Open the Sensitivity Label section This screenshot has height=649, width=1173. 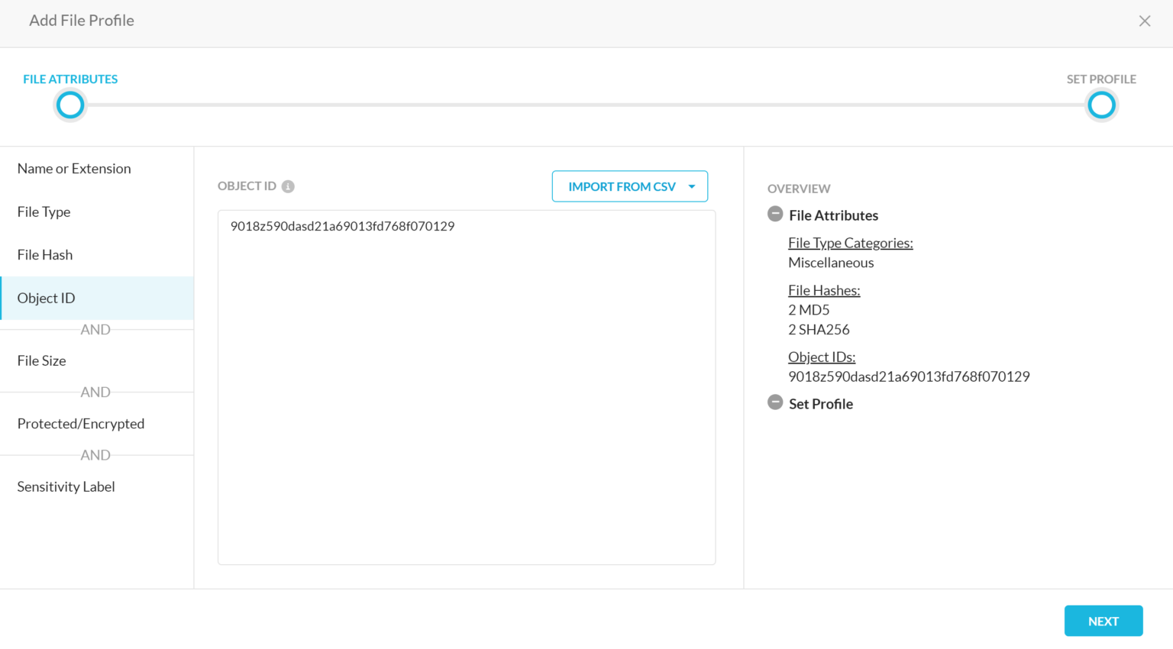click(x=66, y=486)
